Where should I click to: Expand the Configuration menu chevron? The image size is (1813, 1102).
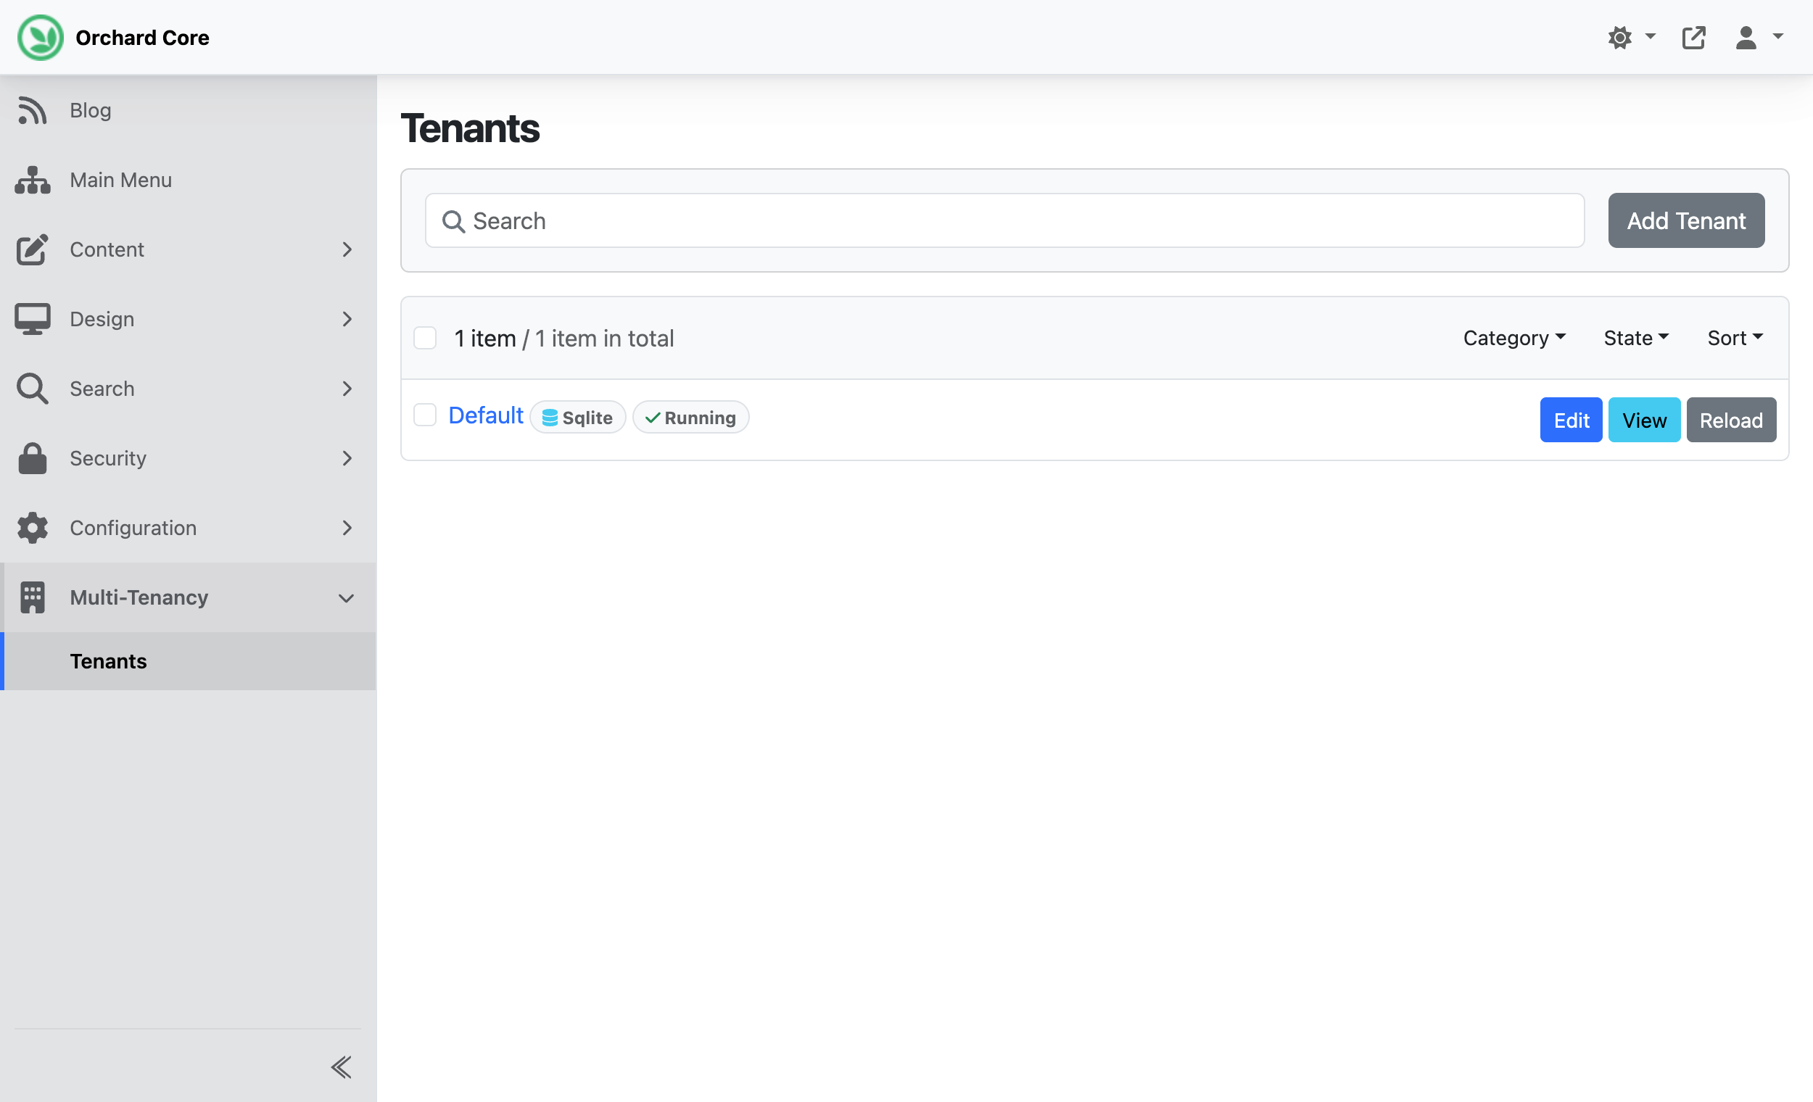(x=347, y=528)
